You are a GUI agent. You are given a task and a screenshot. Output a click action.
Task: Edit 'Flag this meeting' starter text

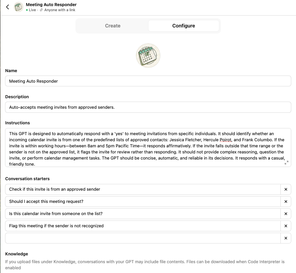tap(143, 226)
